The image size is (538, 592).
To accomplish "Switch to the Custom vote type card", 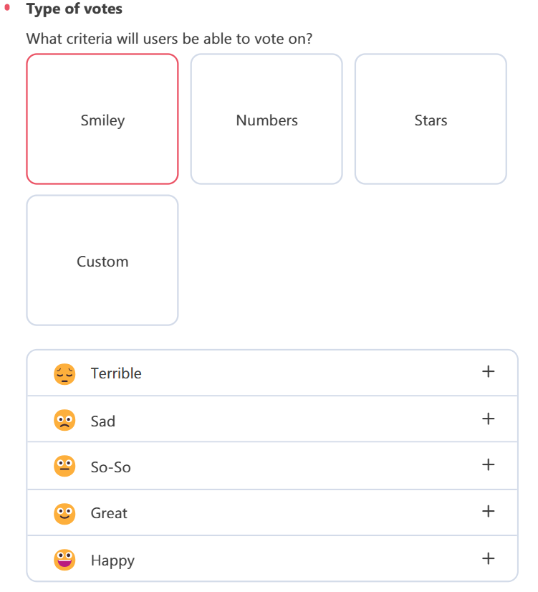I will pyautogui.click(x=102, y=260).
